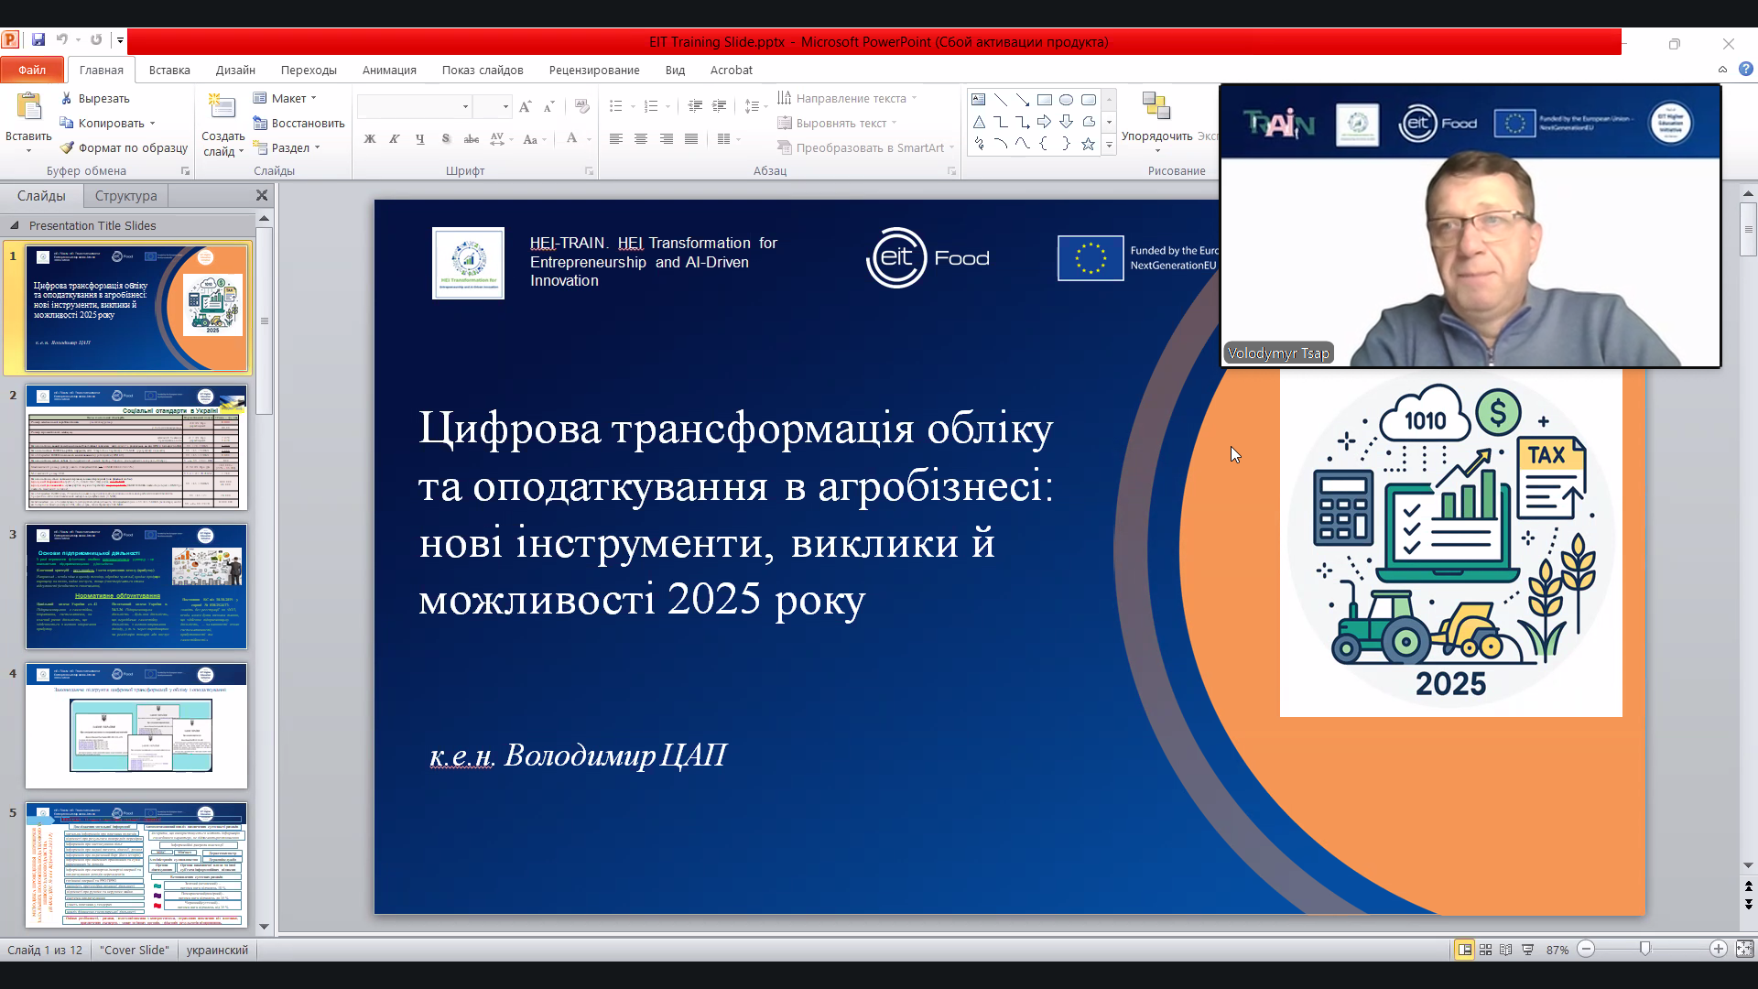Select slide 3 thumbnail in slides pane

(136, 587)
